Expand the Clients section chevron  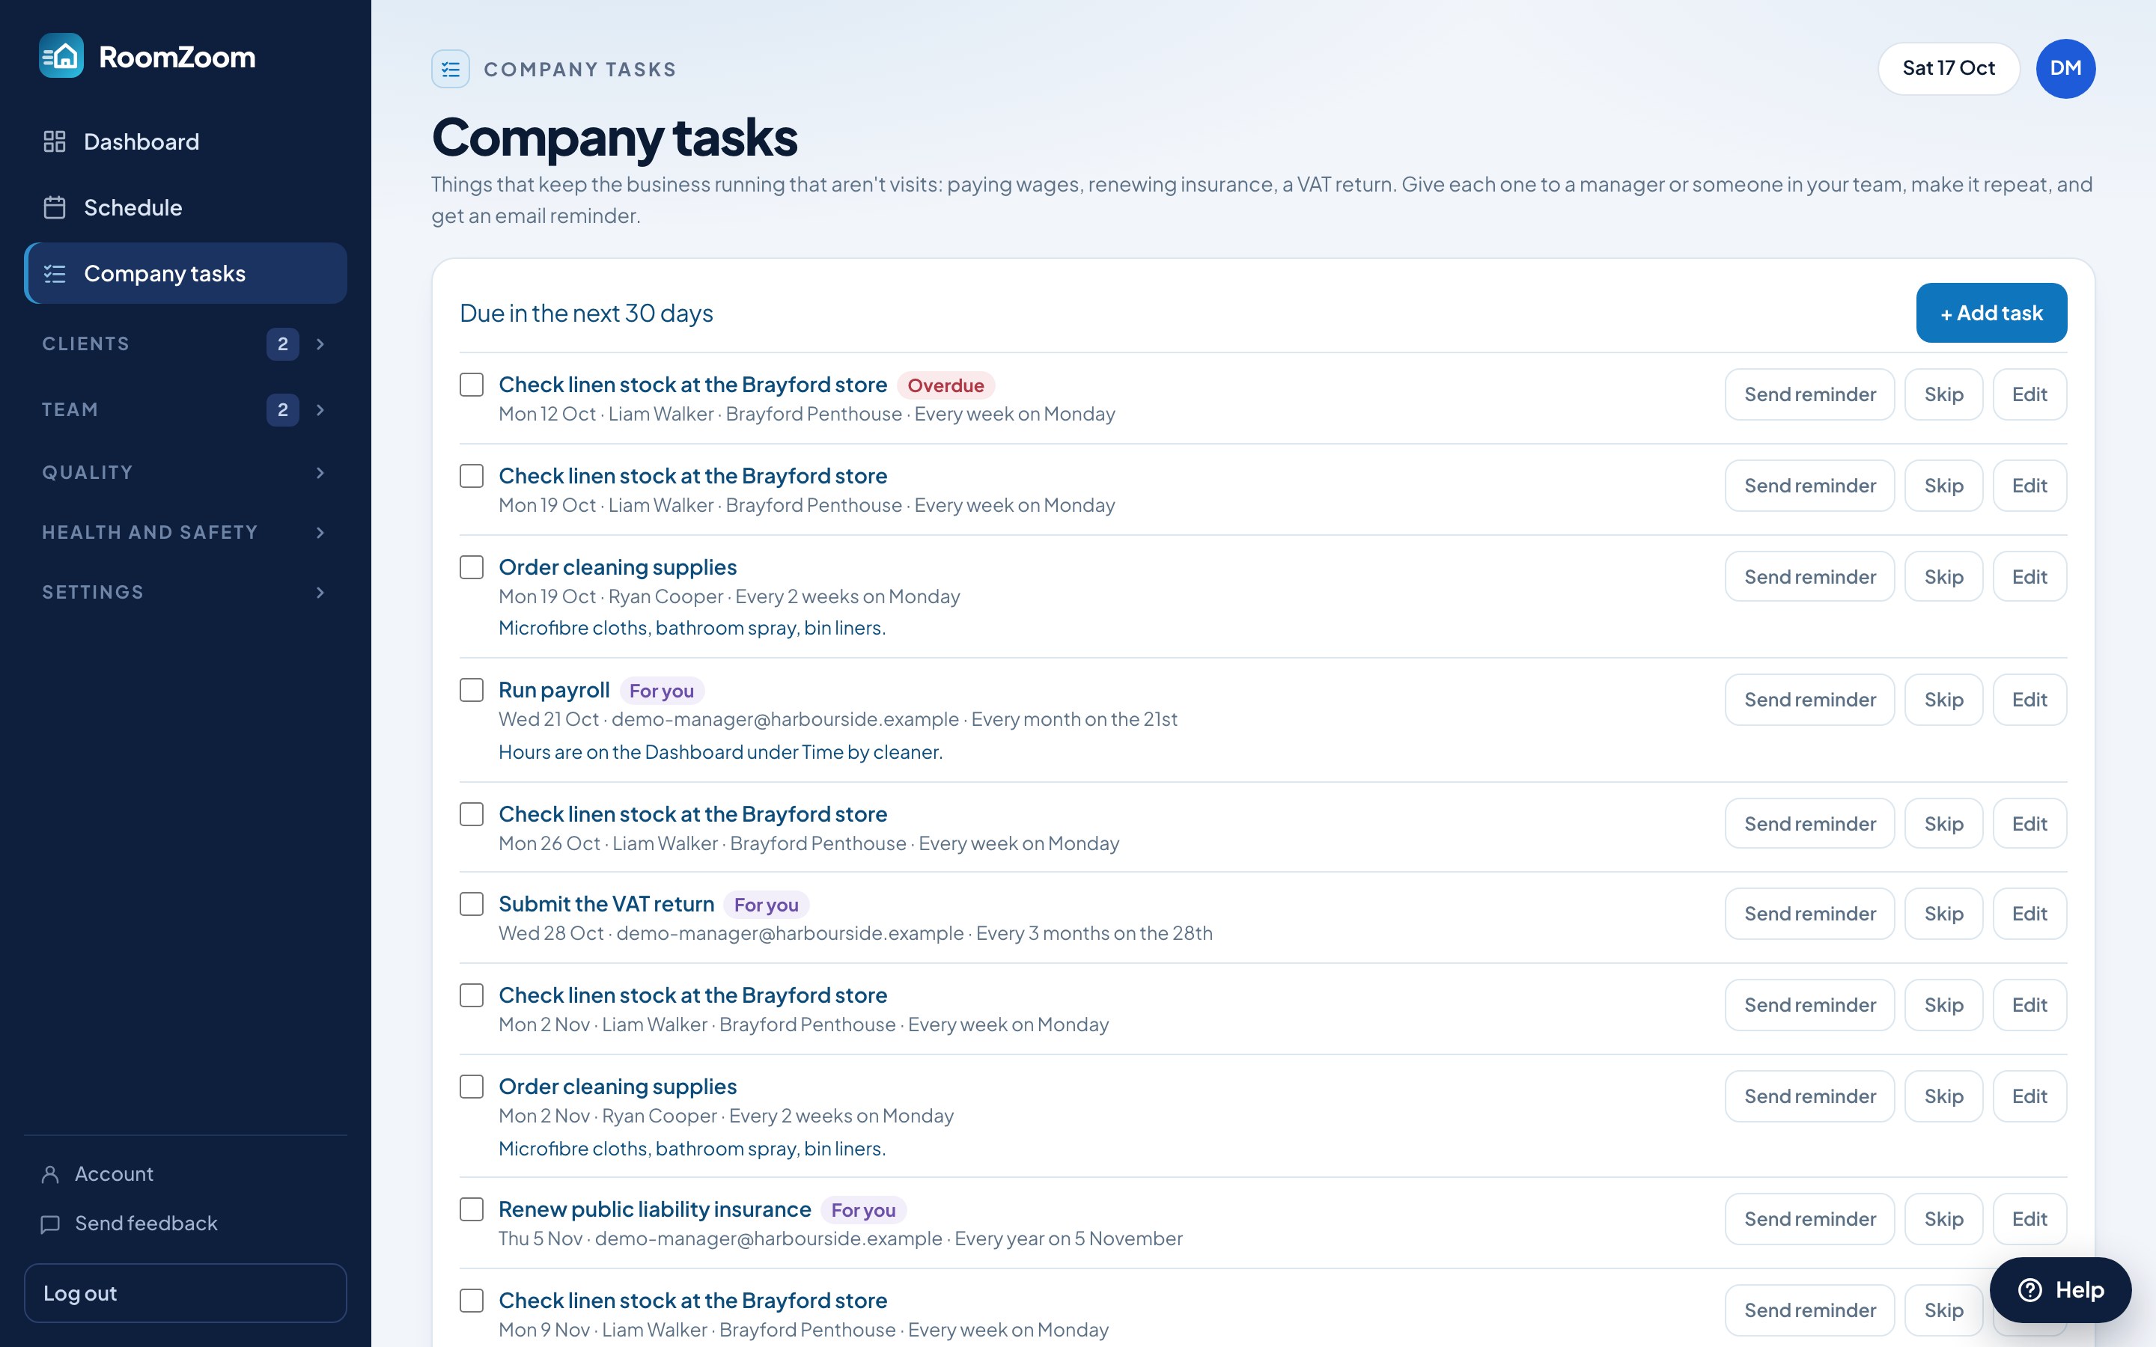pos(320,344)
